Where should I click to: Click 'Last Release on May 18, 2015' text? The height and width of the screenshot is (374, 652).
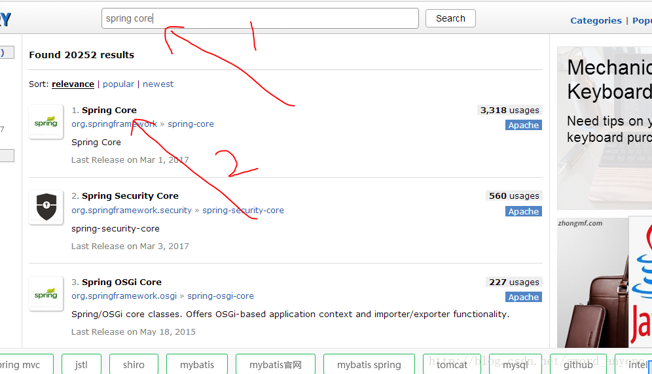pyautogui.click(x=134, y=331)
